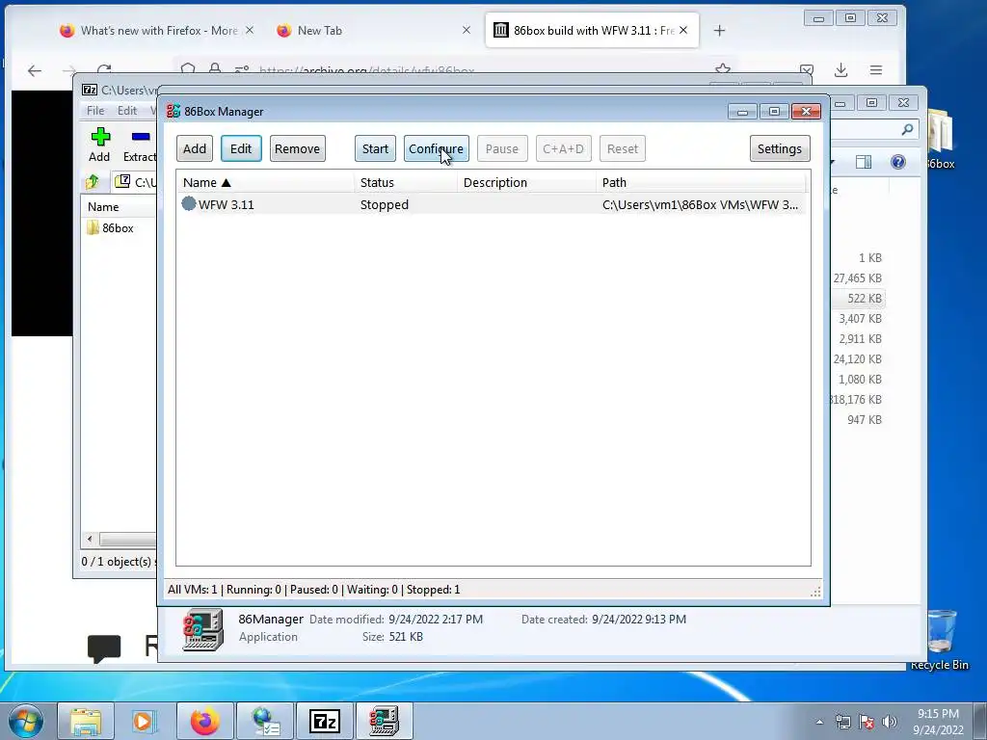This screenshot has width=987, height=740.
Task: Switch to the New Tab tab
Action: click(371, 30)
